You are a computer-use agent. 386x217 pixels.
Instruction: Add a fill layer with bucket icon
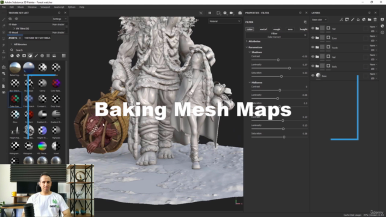[358, 20]
